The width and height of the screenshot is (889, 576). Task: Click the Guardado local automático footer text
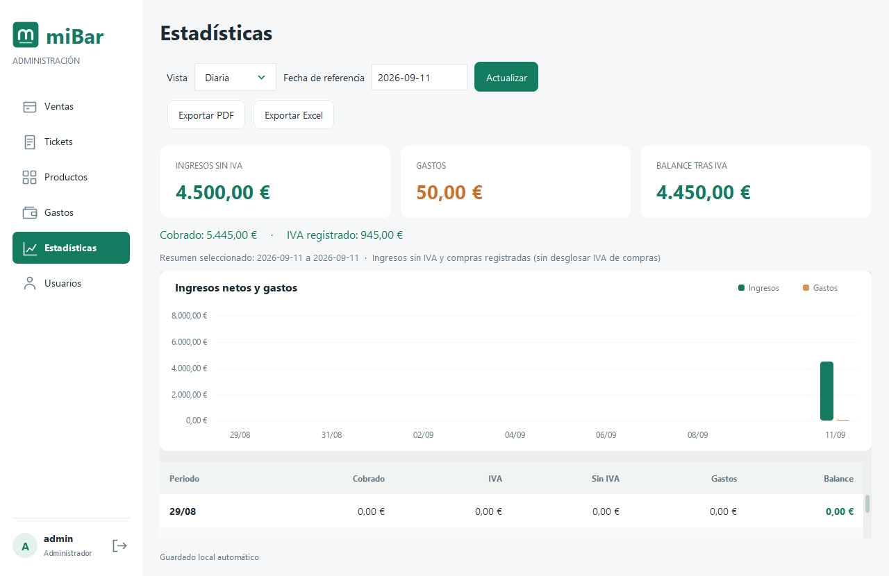[209, 557]
